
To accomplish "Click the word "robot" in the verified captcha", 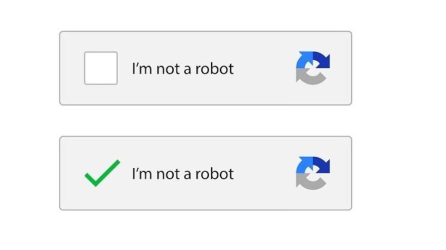I will (215, 174).
